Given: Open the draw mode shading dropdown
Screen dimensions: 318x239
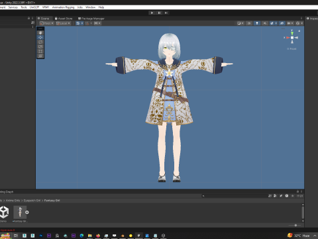Looking at the screenshot, I should (240, 23).
